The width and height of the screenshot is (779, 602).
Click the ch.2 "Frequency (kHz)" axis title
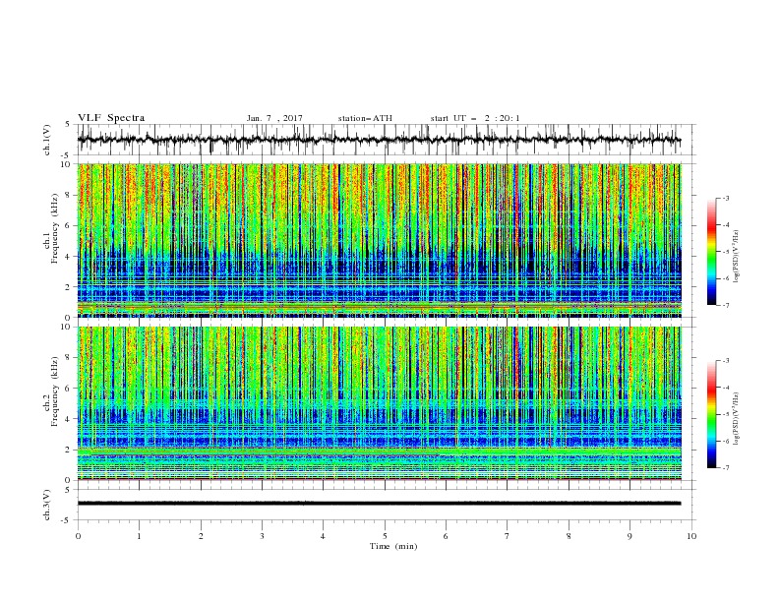click(x=55, y=391)
